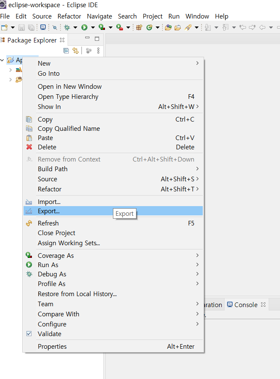Click the New Java Package toolbar icon
Screen dimensions: 280x379
(139, 27)
